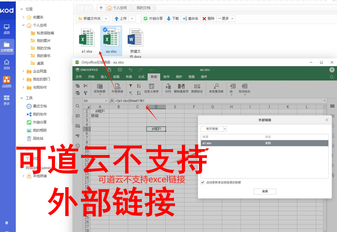
Task: Click the 新建文件夹 button
Action: [89, 19]
